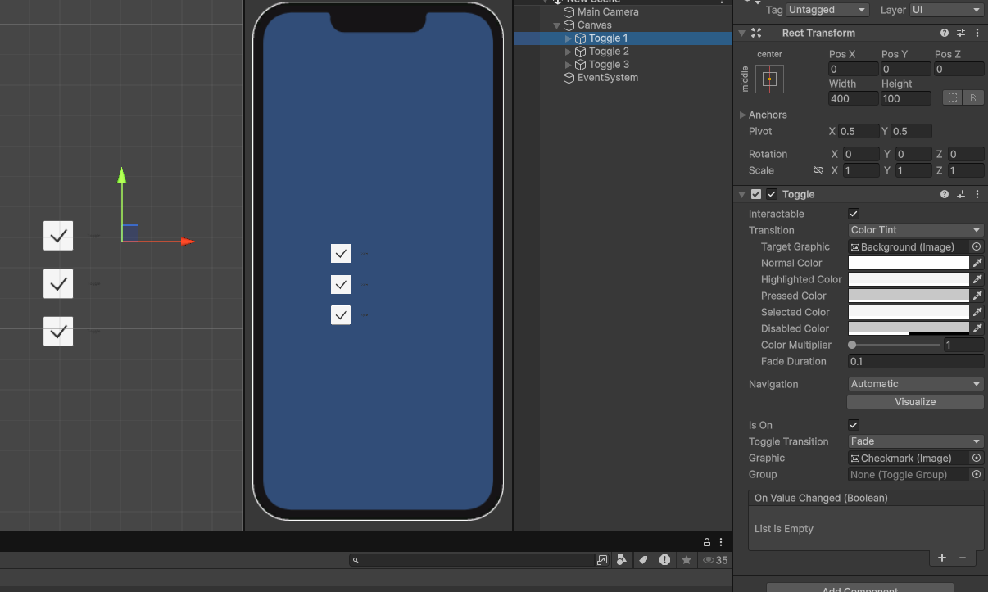The width and height of the screenshot is (988, 592).
Task: Open Toggle component three-dot context menu
Action: pos(977,194)
